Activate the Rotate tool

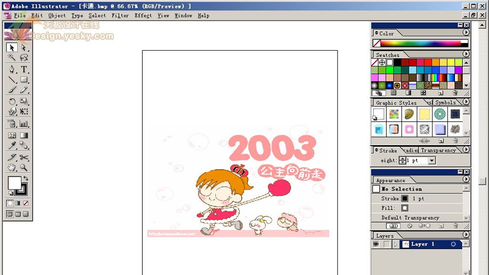pos(12,101)
